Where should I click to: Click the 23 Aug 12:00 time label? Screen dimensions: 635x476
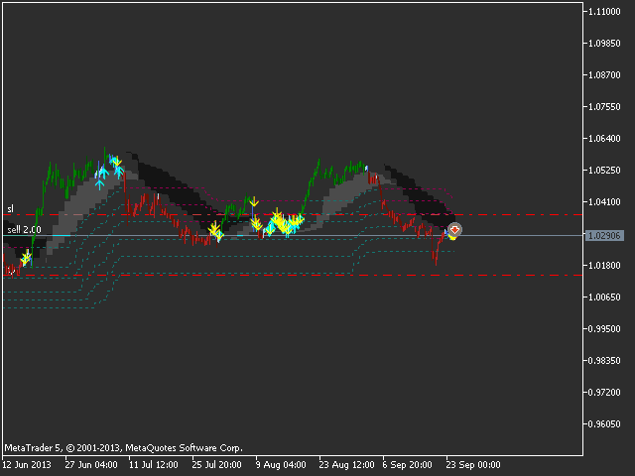click(346, 465)
